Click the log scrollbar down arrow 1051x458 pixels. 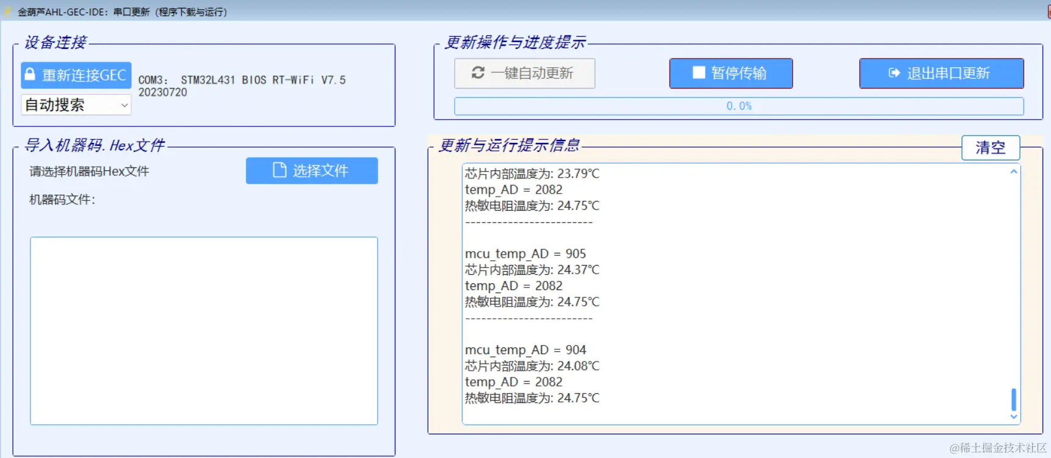pos(1014,417)
